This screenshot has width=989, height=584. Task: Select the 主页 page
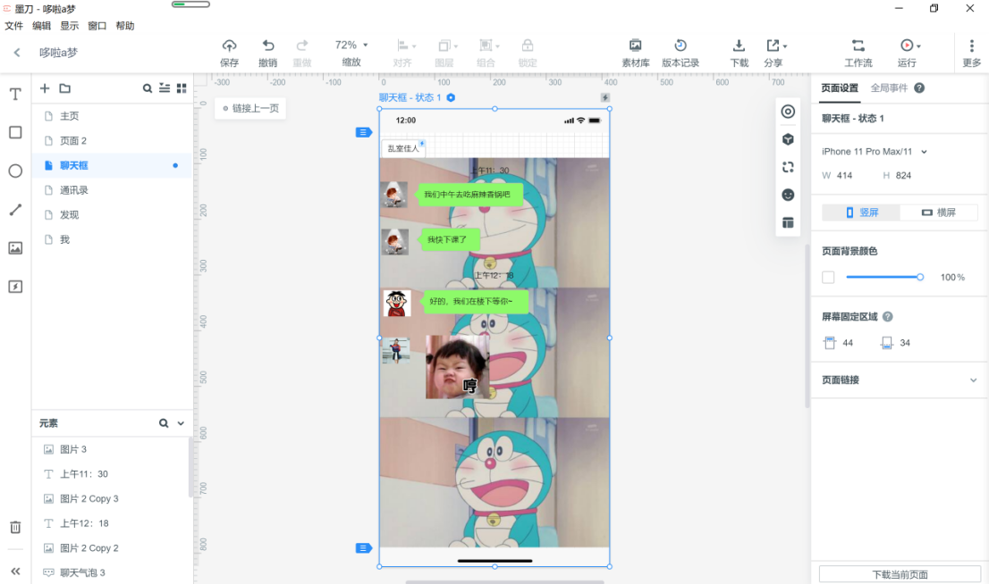click(x=113, y=116)
